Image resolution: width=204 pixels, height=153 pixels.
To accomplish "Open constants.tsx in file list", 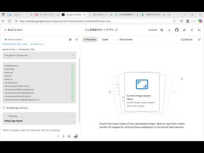I will (11, 83).
